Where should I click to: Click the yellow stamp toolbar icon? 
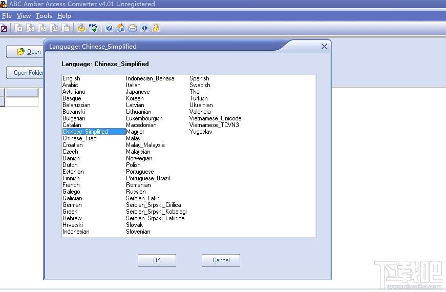(x=81, y=28)
